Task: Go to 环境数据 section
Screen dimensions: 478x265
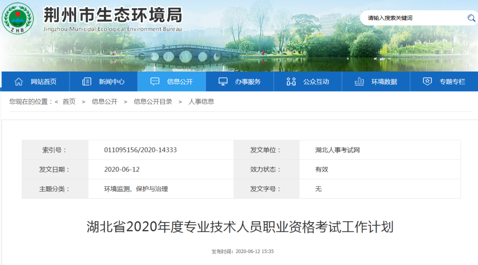Action: 384,82
